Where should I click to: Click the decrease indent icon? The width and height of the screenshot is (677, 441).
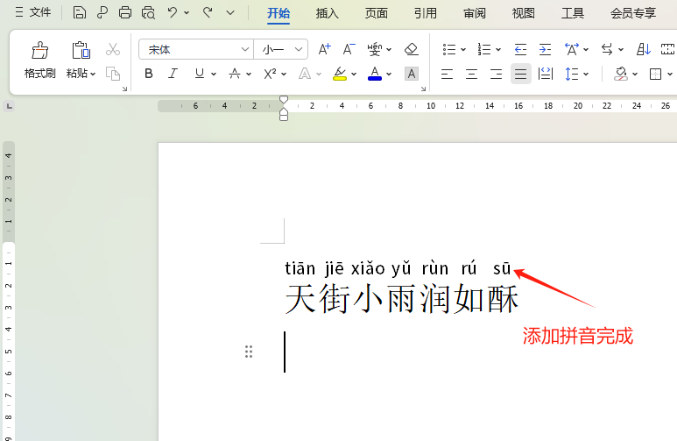pos(521,49)
